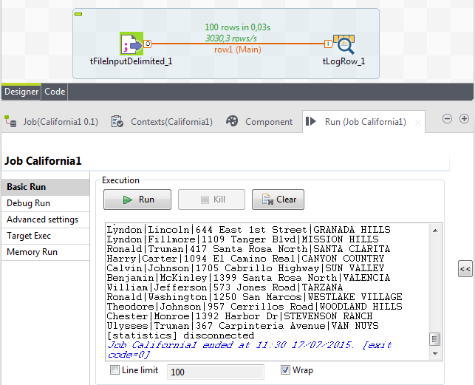
Task: Click the "Chester|Monroe|1392 Harbor Dr" line
Action: [x=239, y=316]
